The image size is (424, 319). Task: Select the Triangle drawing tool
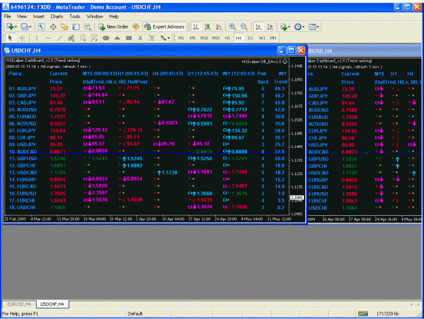pos(117,38)
